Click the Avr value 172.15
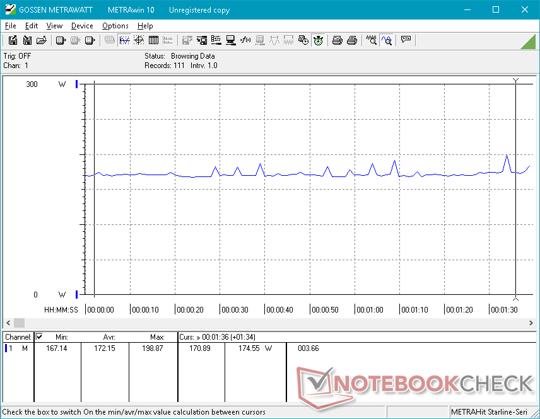The image size is (540, 419). pyautogui.click(x=104, y=348)
